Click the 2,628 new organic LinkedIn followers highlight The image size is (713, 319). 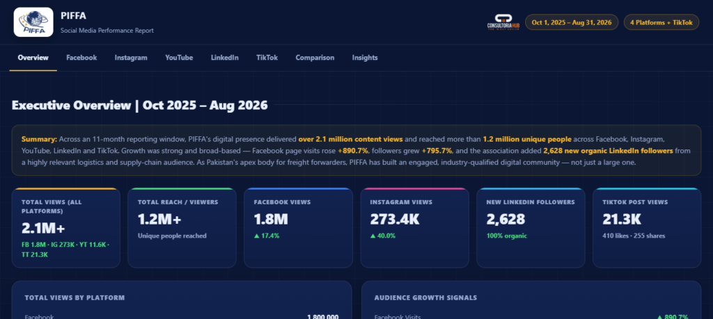[609, 151]
